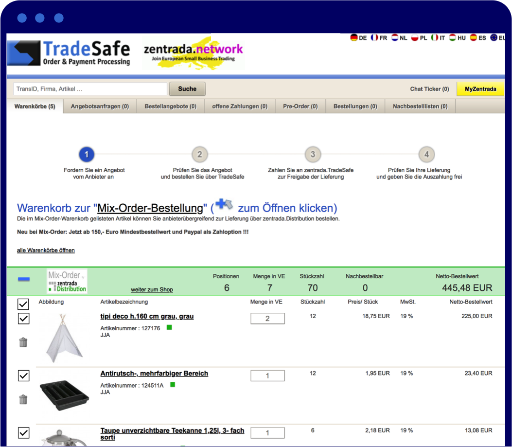The width and height of the screenshot is (512, 447).
Task: Click the 225,00 EUR tipi deco total
Action: click(x=477, y=316)
